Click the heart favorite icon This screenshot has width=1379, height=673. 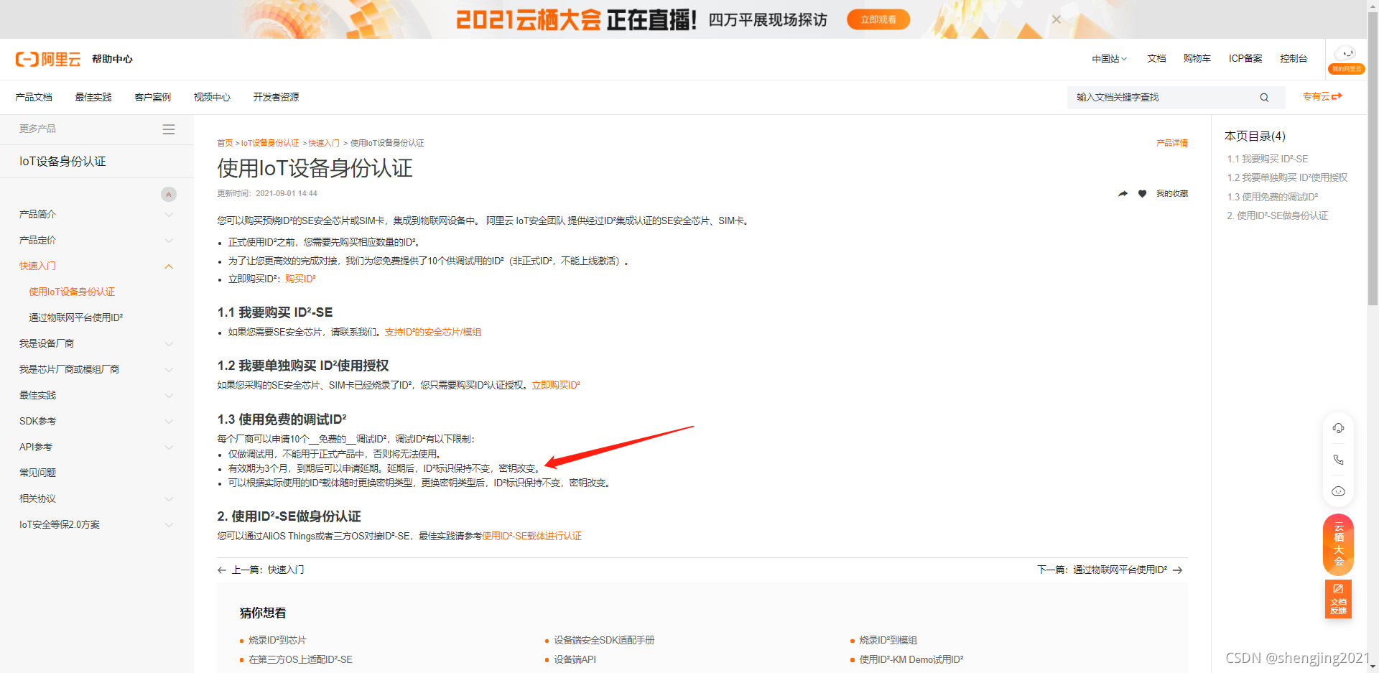click(1142, 194)
